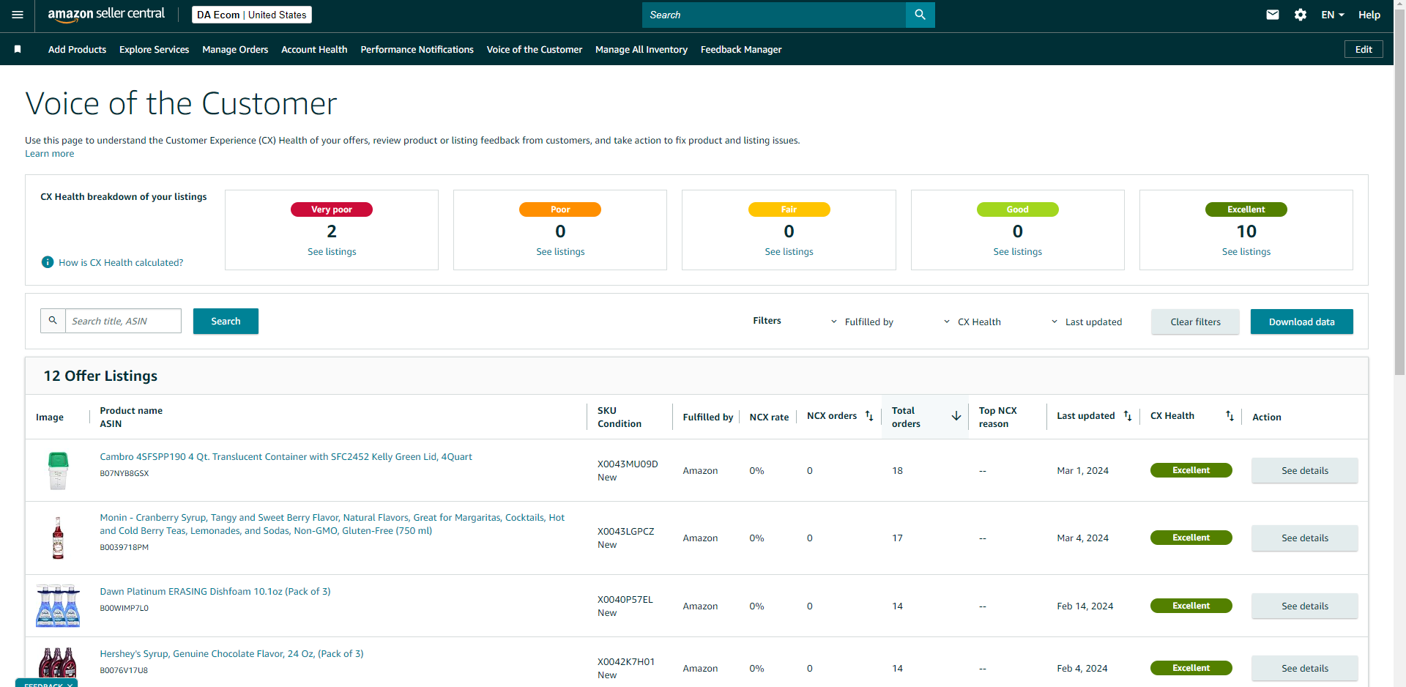See listings under Excellent
1406x687 pixels.
coord(1246,251)
